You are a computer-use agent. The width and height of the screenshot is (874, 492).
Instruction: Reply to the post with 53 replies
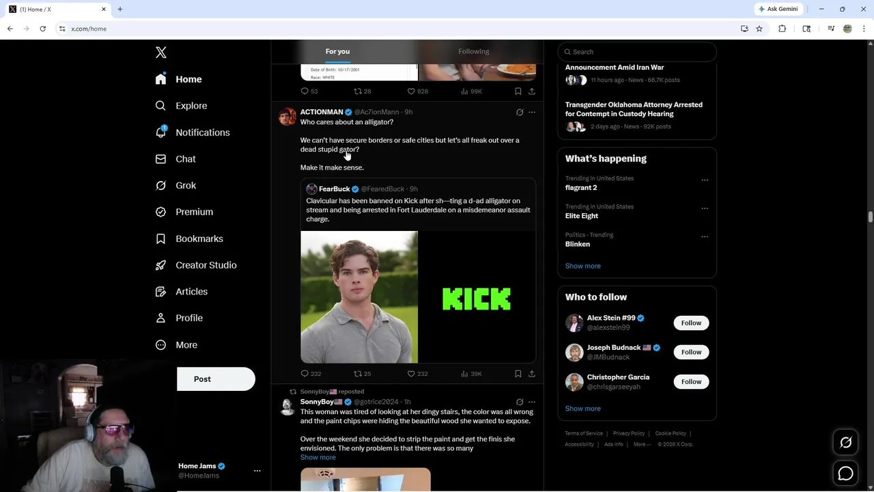click(x=309, y=91)
